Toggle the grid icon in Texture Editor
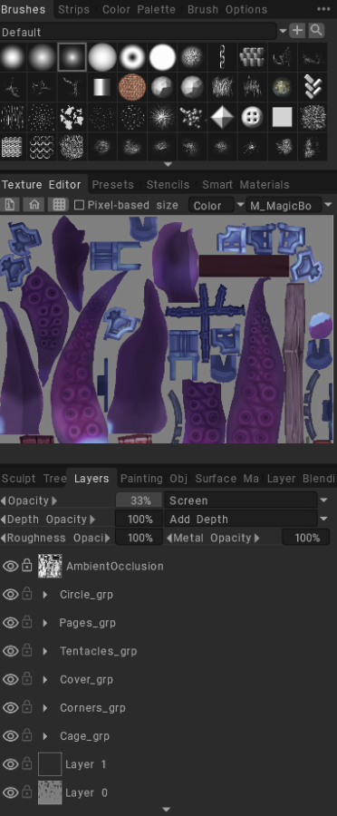 59,205
